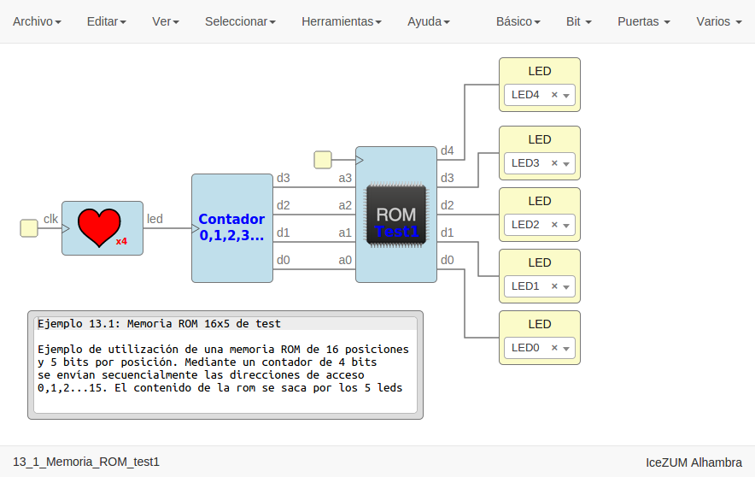Select the Contador 0,1,2,3 block
The width and height of the screenshot is (755, 477).
click(x=231, y=227)
